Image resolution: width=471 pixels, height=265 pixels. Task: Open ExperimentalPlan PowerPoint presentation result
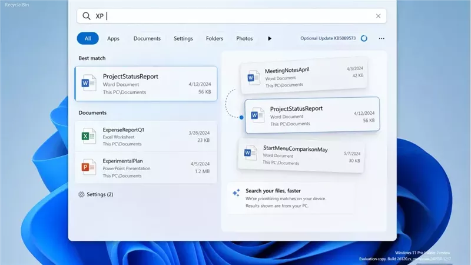point(146,168)
